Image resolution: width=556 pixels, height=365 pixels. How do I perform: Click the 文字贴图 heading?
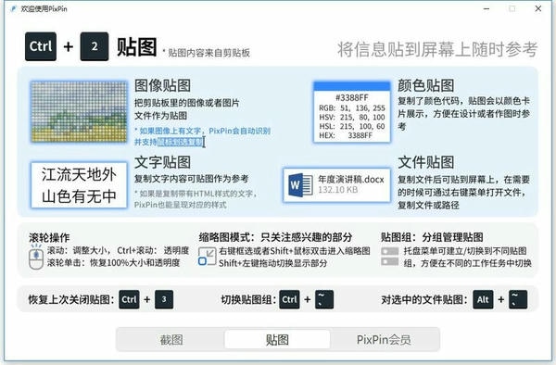click(162, 162)
